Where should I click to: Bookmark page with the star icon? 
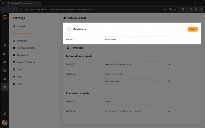coord(175,9)
